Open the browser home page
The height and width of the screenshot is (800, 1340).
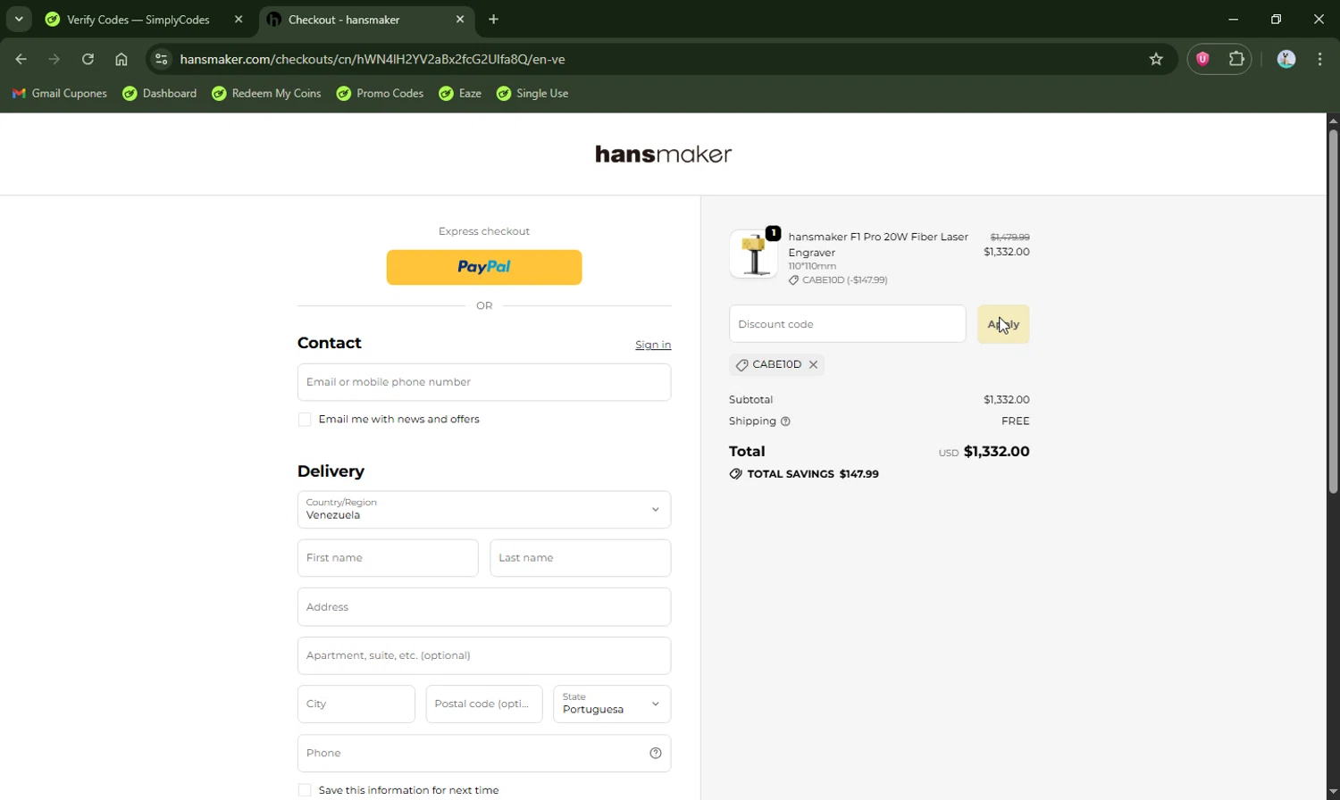coord(121,59)
